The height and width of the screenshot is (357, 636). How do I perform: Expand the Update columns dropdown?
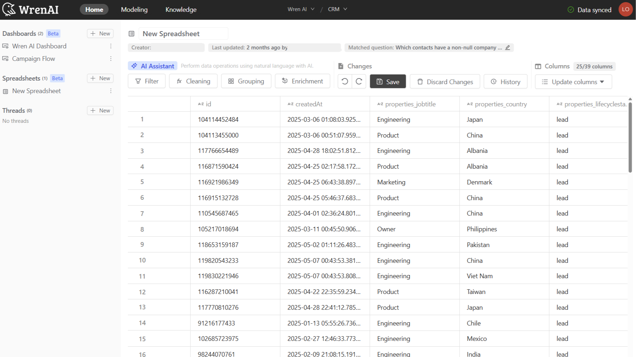point(573,82)
